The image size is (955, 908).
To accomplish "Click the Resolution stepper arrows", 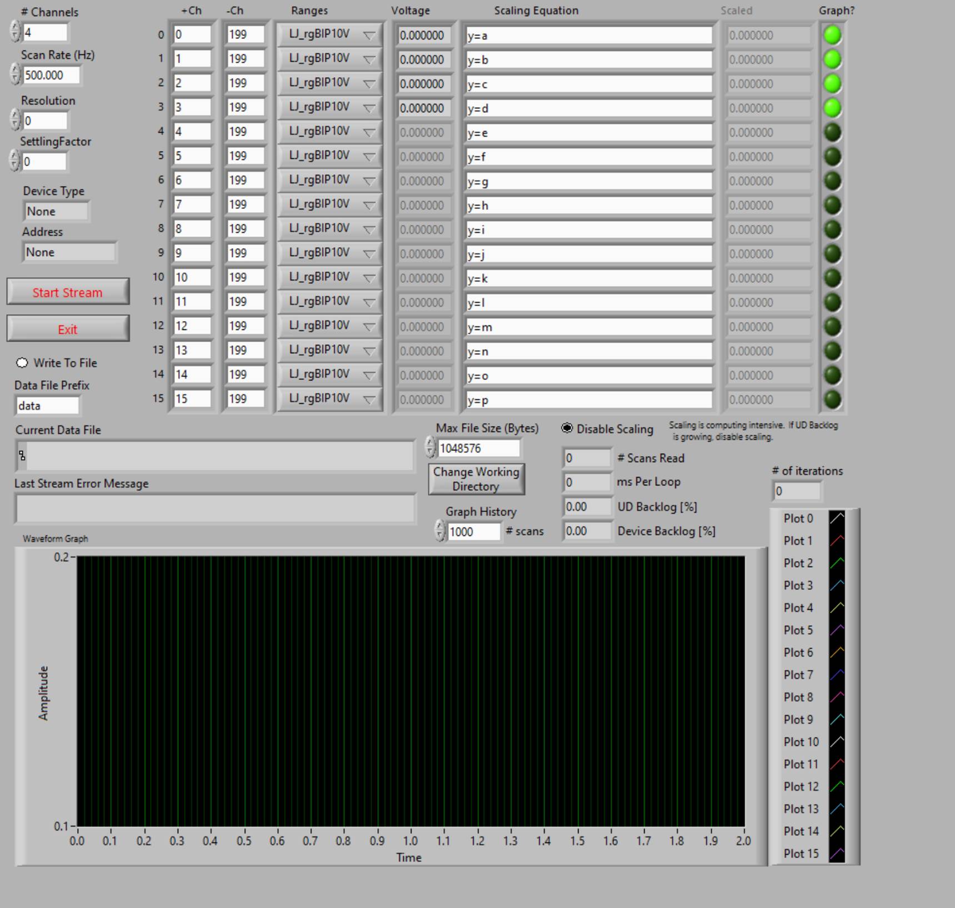I will click(15, 120).
